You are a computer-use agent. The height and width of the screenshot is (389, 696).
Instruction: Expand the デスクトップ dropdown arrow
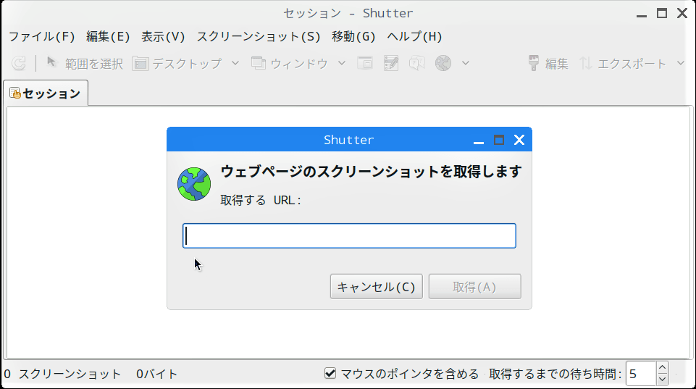(235, 63)
